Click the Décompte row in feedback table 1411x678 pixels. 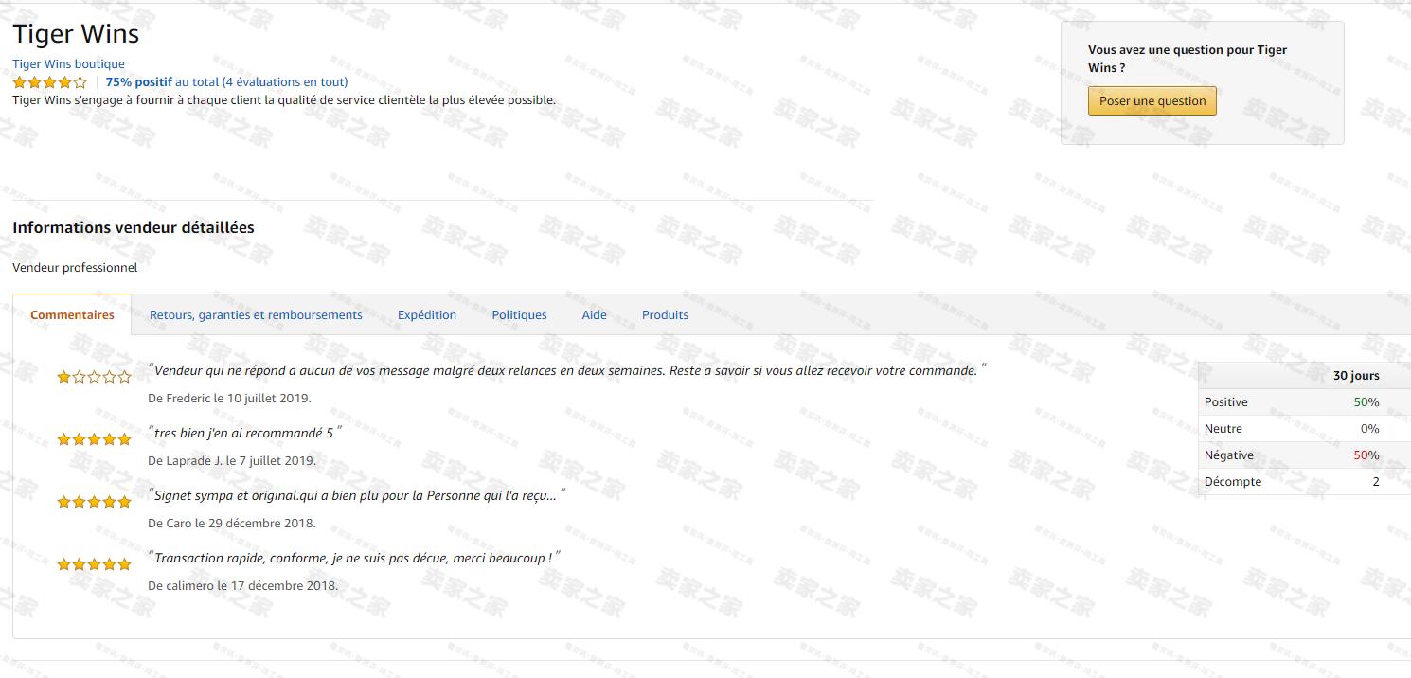(1304, 482)
